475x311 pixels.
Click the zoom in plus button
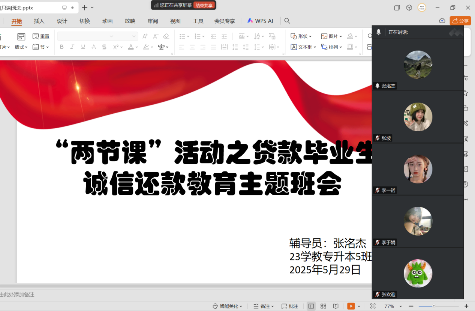(466, 306)
